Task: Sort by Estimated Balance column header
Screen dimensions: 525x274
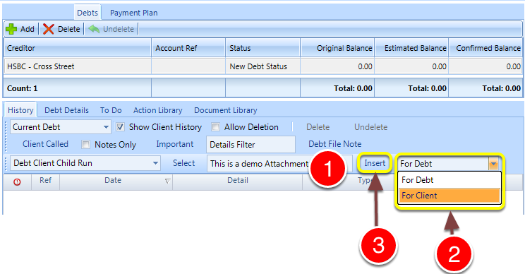Action: (x=411, y=48)
